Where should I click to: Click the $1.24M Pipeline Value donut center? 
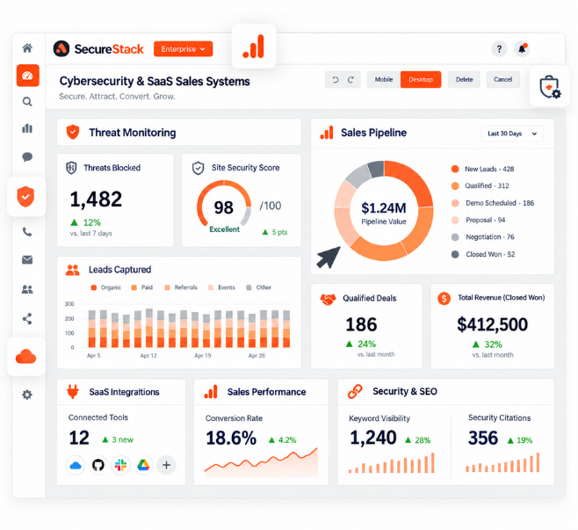384,213
